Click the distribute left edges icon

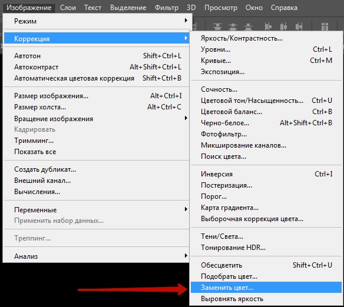click(268, 26)
